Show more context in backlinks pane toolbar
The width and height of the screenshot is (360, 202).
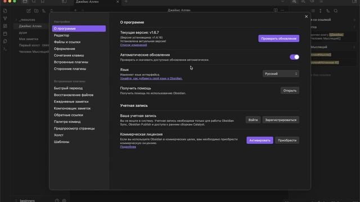tap(320, 11)
